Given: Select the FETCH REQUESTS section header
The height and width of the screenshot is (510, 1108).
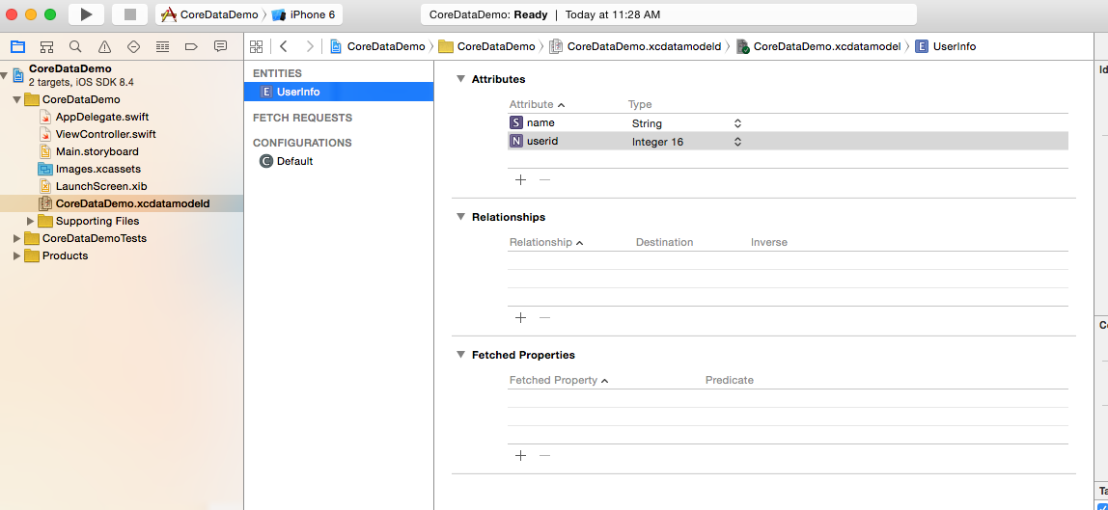Looking at the screenshot, I should [302, 118].
